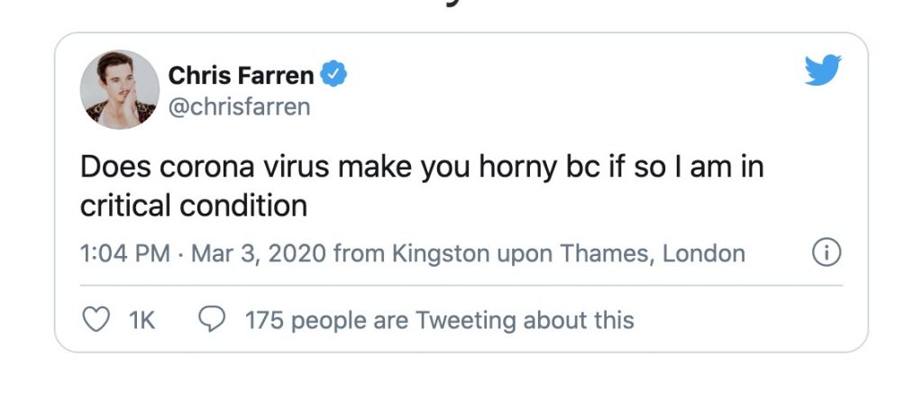The width and height of the screenshot is (923, 393).
Task: Open Chris Farren's profile photo
Action: 120,89
